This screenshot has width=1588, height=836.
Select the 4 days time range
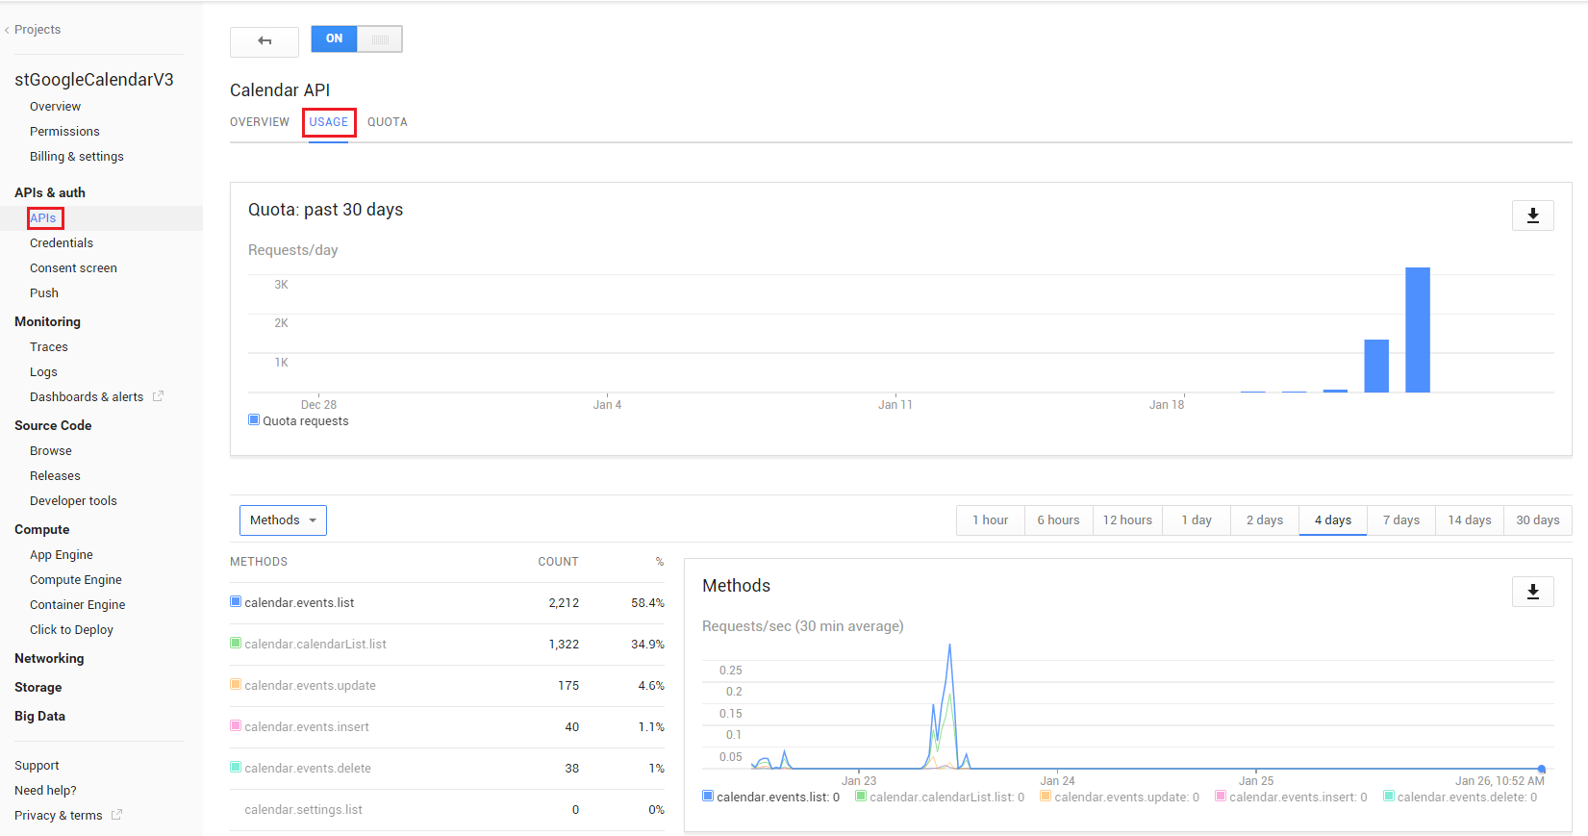click(1333, 520)
